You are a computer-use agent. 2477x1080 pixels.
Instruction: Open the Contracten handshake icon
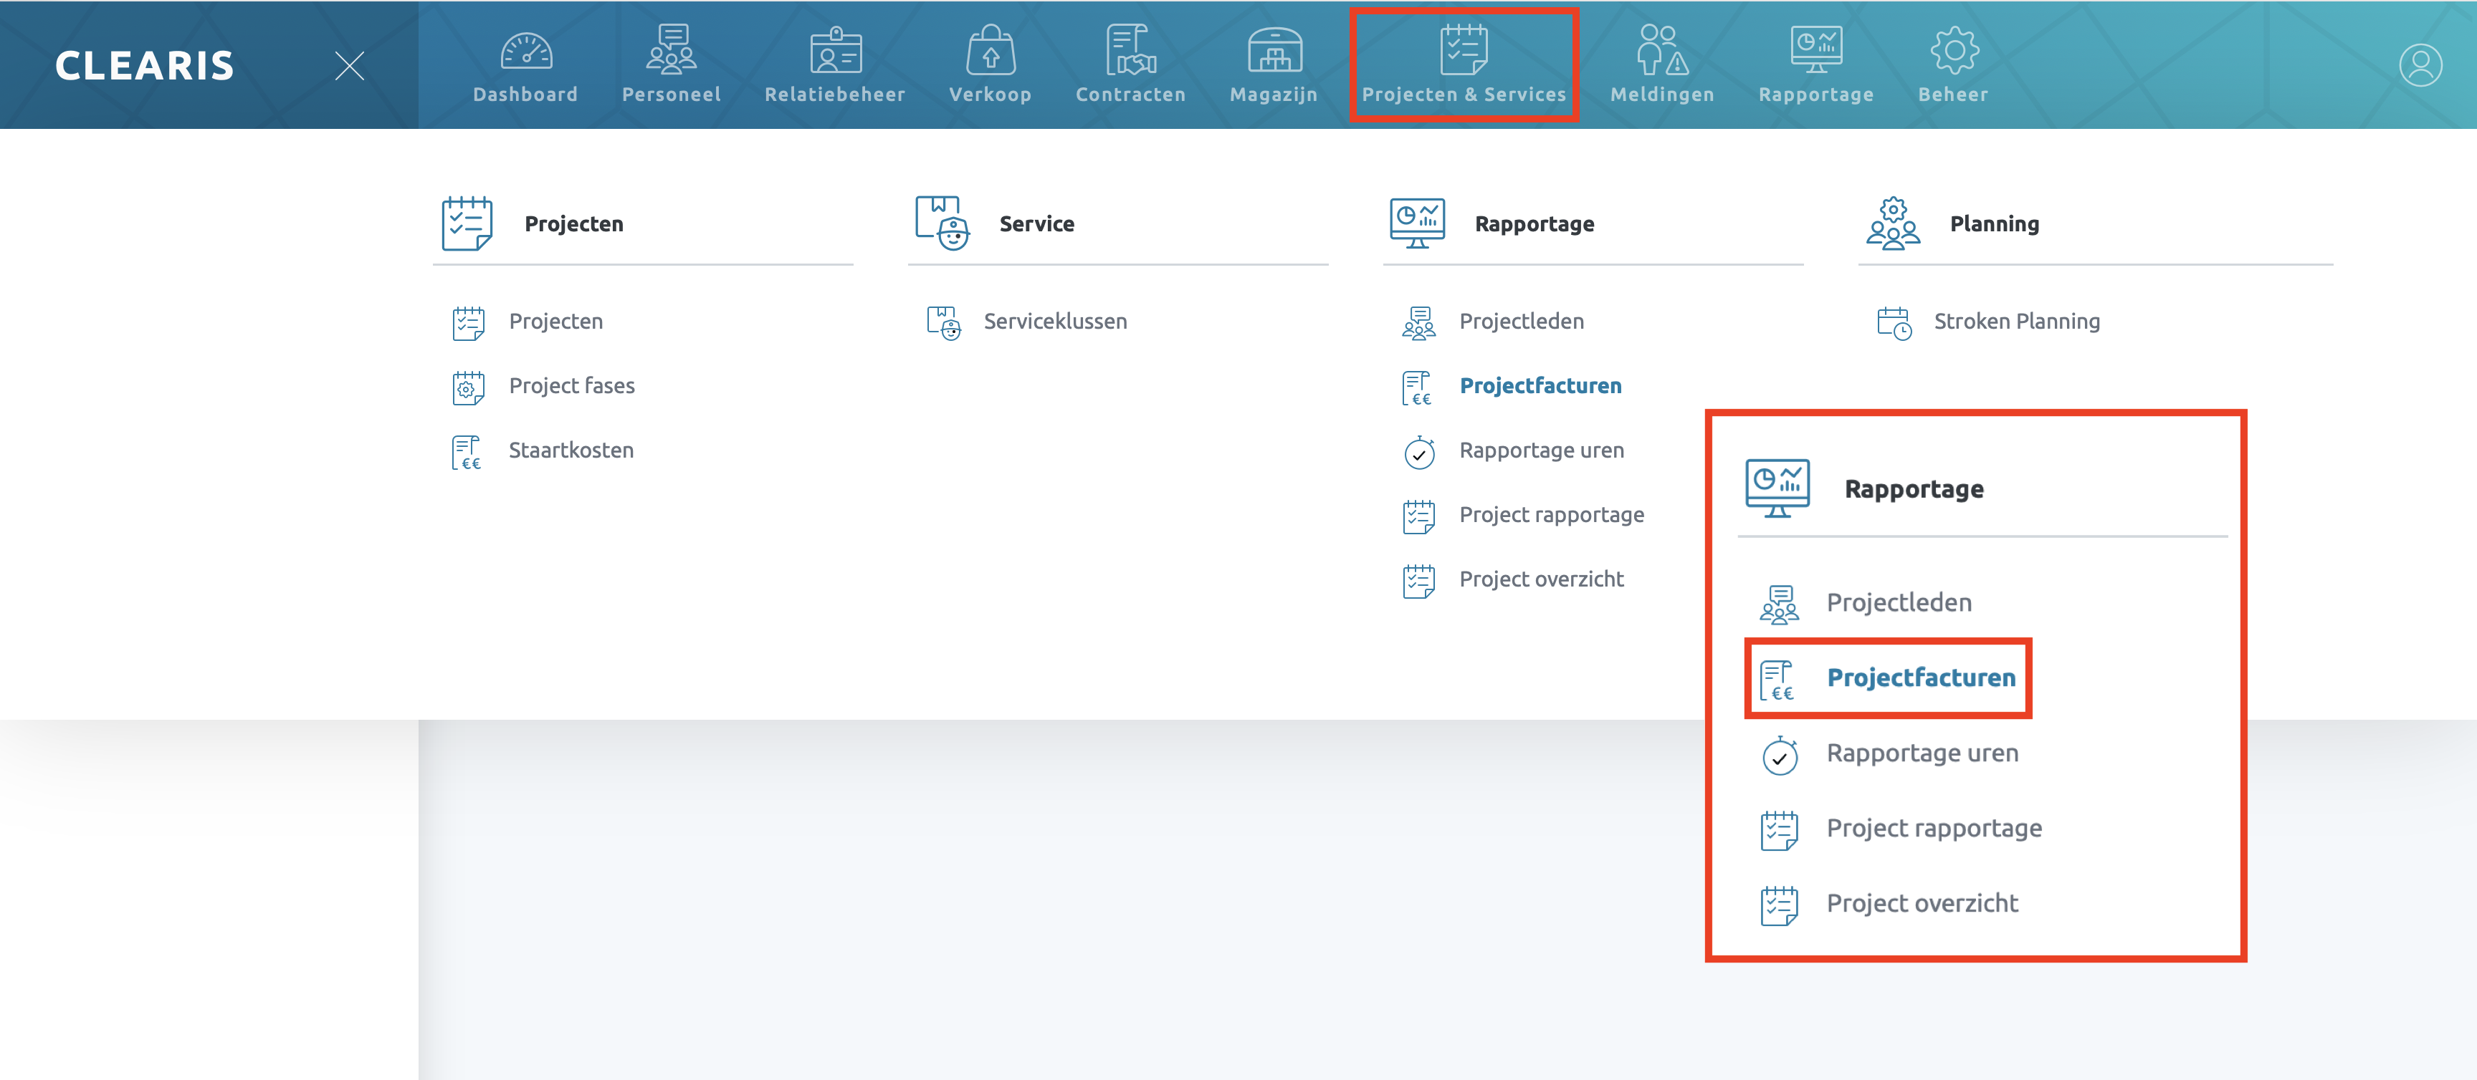pos(1130,50)
